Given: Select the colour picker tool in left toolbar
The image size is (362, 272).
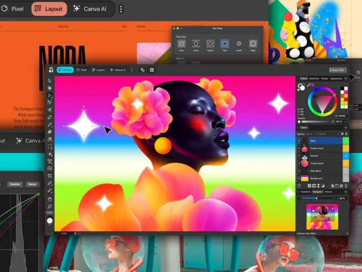Looking at the screenshot, I should tap(50, 190).
